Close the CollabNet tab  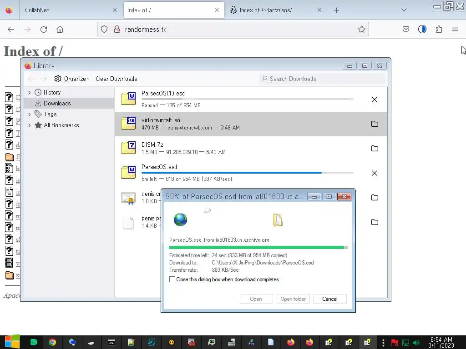point(114,10)
